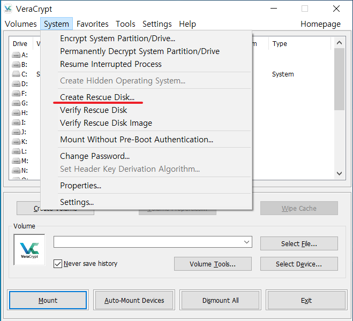Choose Create Rescue Disk...
This screenshot has width=353, height=321.
pyautogui.click(x=146, y=97)
